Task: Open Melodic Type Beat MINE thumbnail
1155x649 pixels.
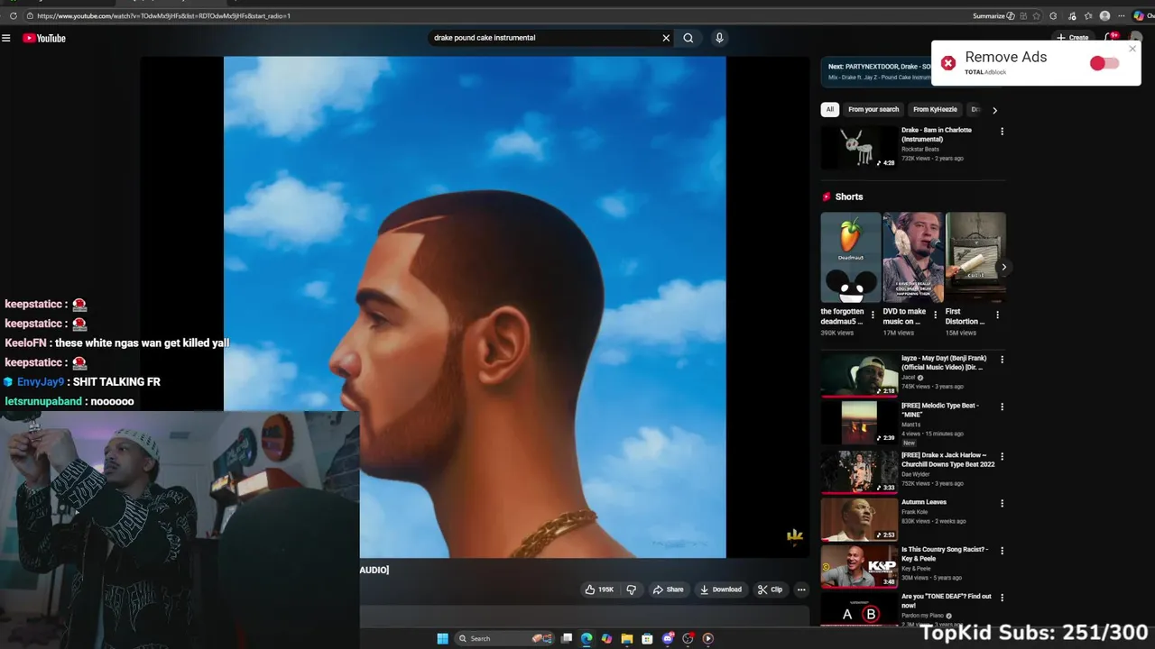Action: point(860,422)
